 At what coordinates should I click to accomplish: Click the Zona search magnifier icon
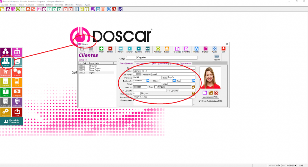point(193,87)
